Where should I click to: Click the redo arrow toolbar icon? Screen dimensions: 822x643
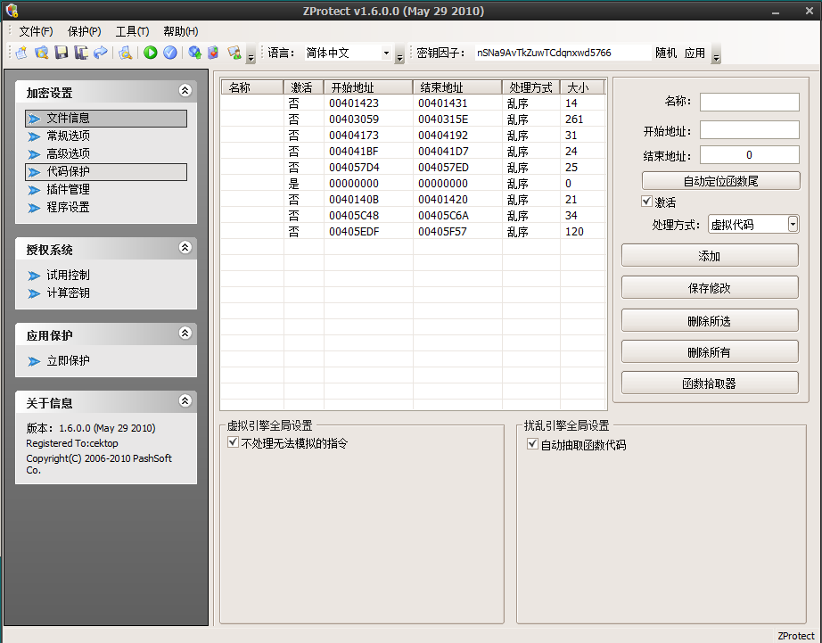[x=103, y=54]
